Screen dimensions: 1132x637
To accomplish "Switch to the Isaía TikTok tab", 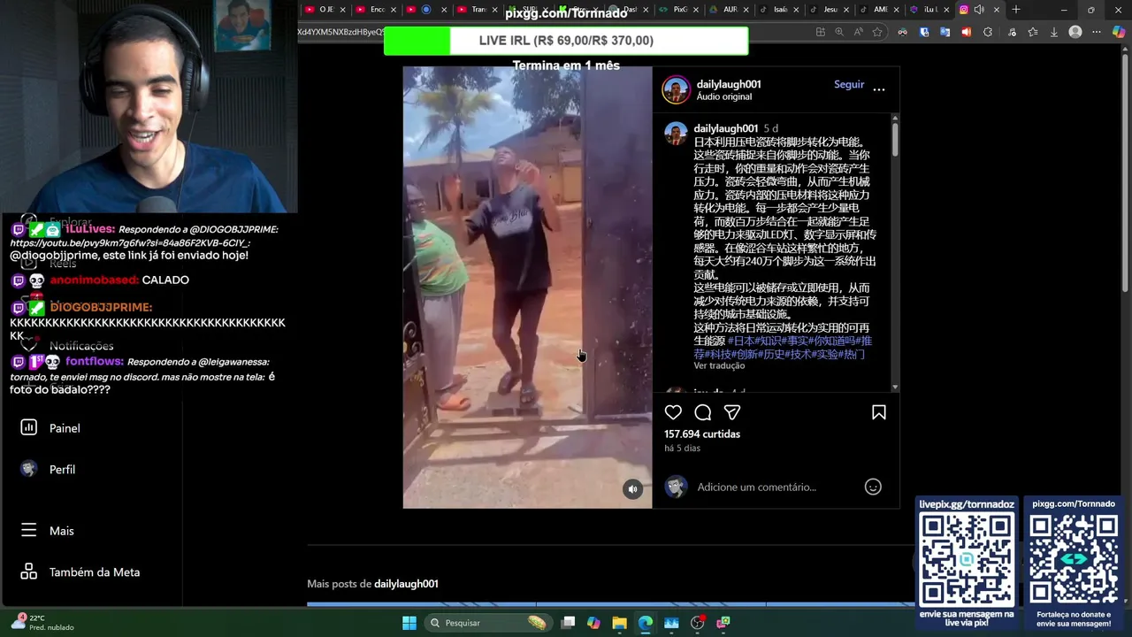I will (781, 10).
